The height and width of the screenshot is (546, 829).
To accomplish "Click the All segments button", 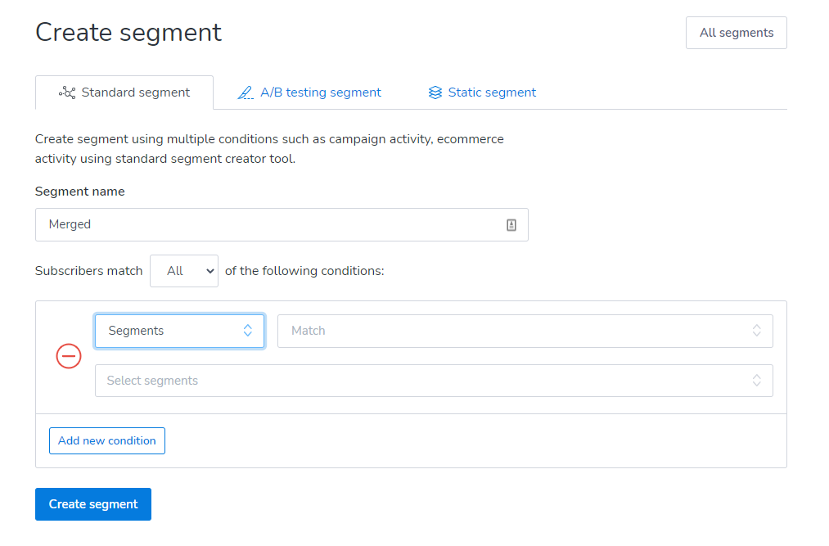I will 736,33.
